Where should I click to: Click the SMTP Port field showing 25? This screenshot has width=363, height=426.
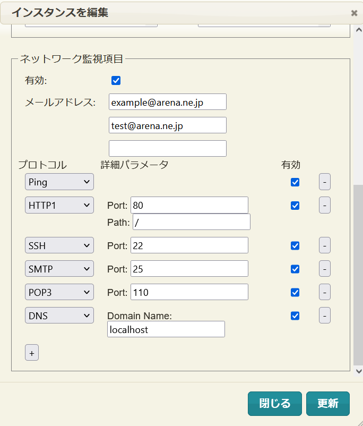189,269
